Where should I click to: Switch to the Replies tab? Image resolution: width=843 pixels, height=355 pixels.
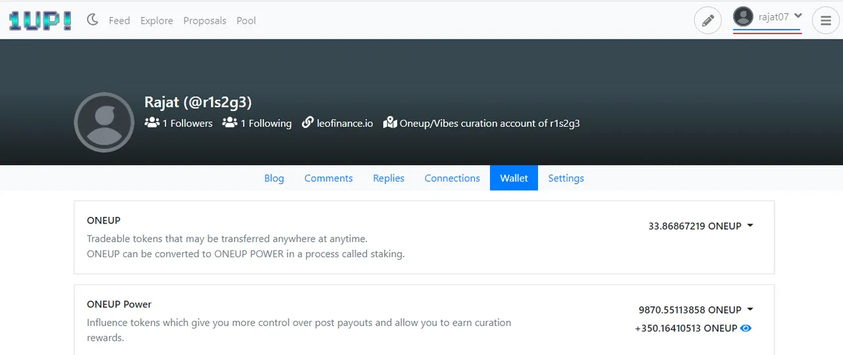point(389,178)
